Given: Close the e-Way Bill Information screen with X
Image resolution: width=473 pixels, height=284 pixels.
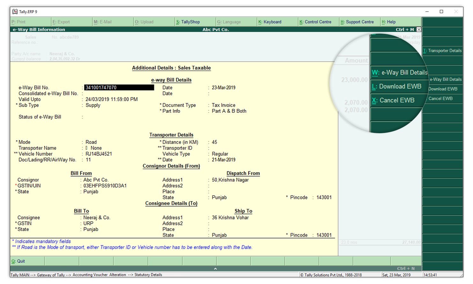Looking at the screenshot, I should pos(419,29).
